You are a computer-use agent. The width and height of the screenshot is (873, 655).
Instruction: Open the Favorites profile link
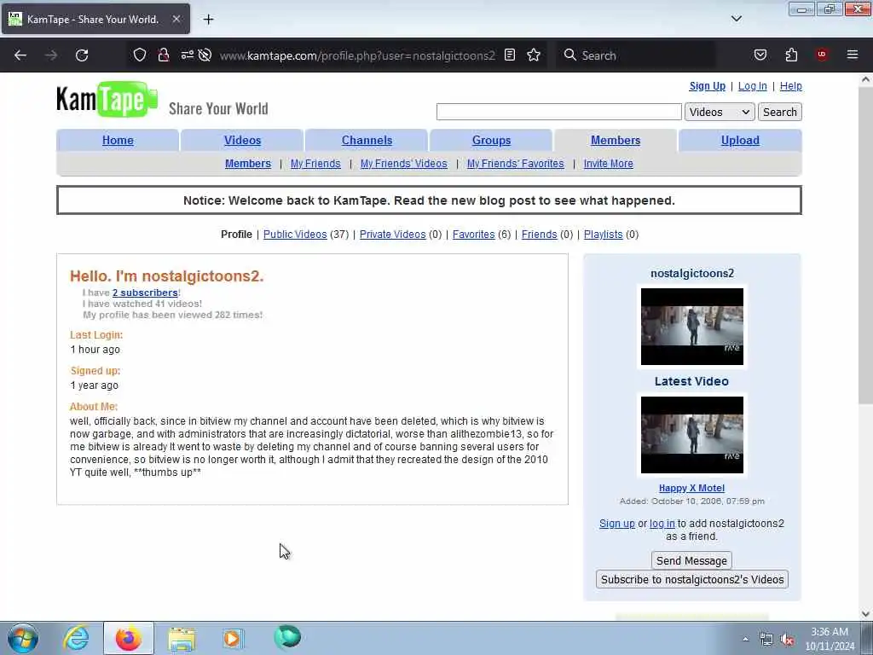pos(473,235)
